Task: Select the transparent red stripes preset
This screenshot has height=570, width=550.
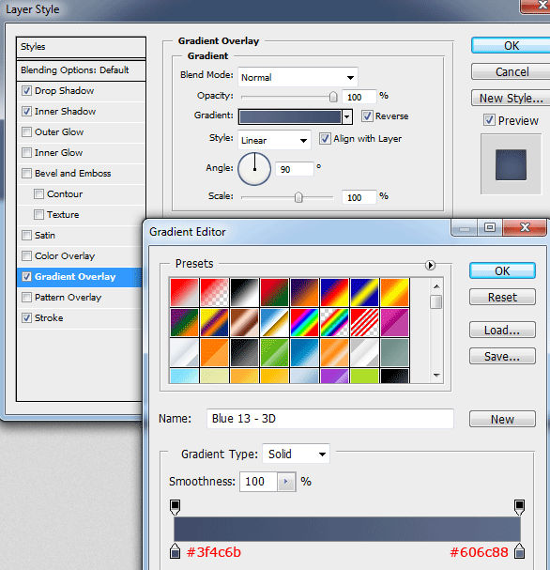Action: click(365, 322)
